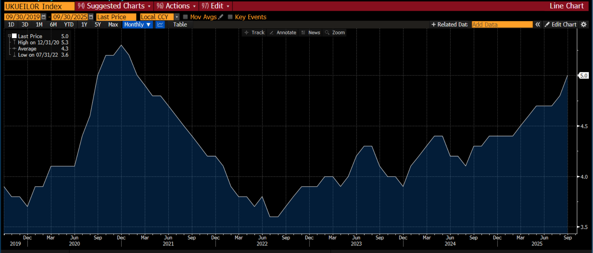Activate the Track crosshair tool

coord(254,32)
